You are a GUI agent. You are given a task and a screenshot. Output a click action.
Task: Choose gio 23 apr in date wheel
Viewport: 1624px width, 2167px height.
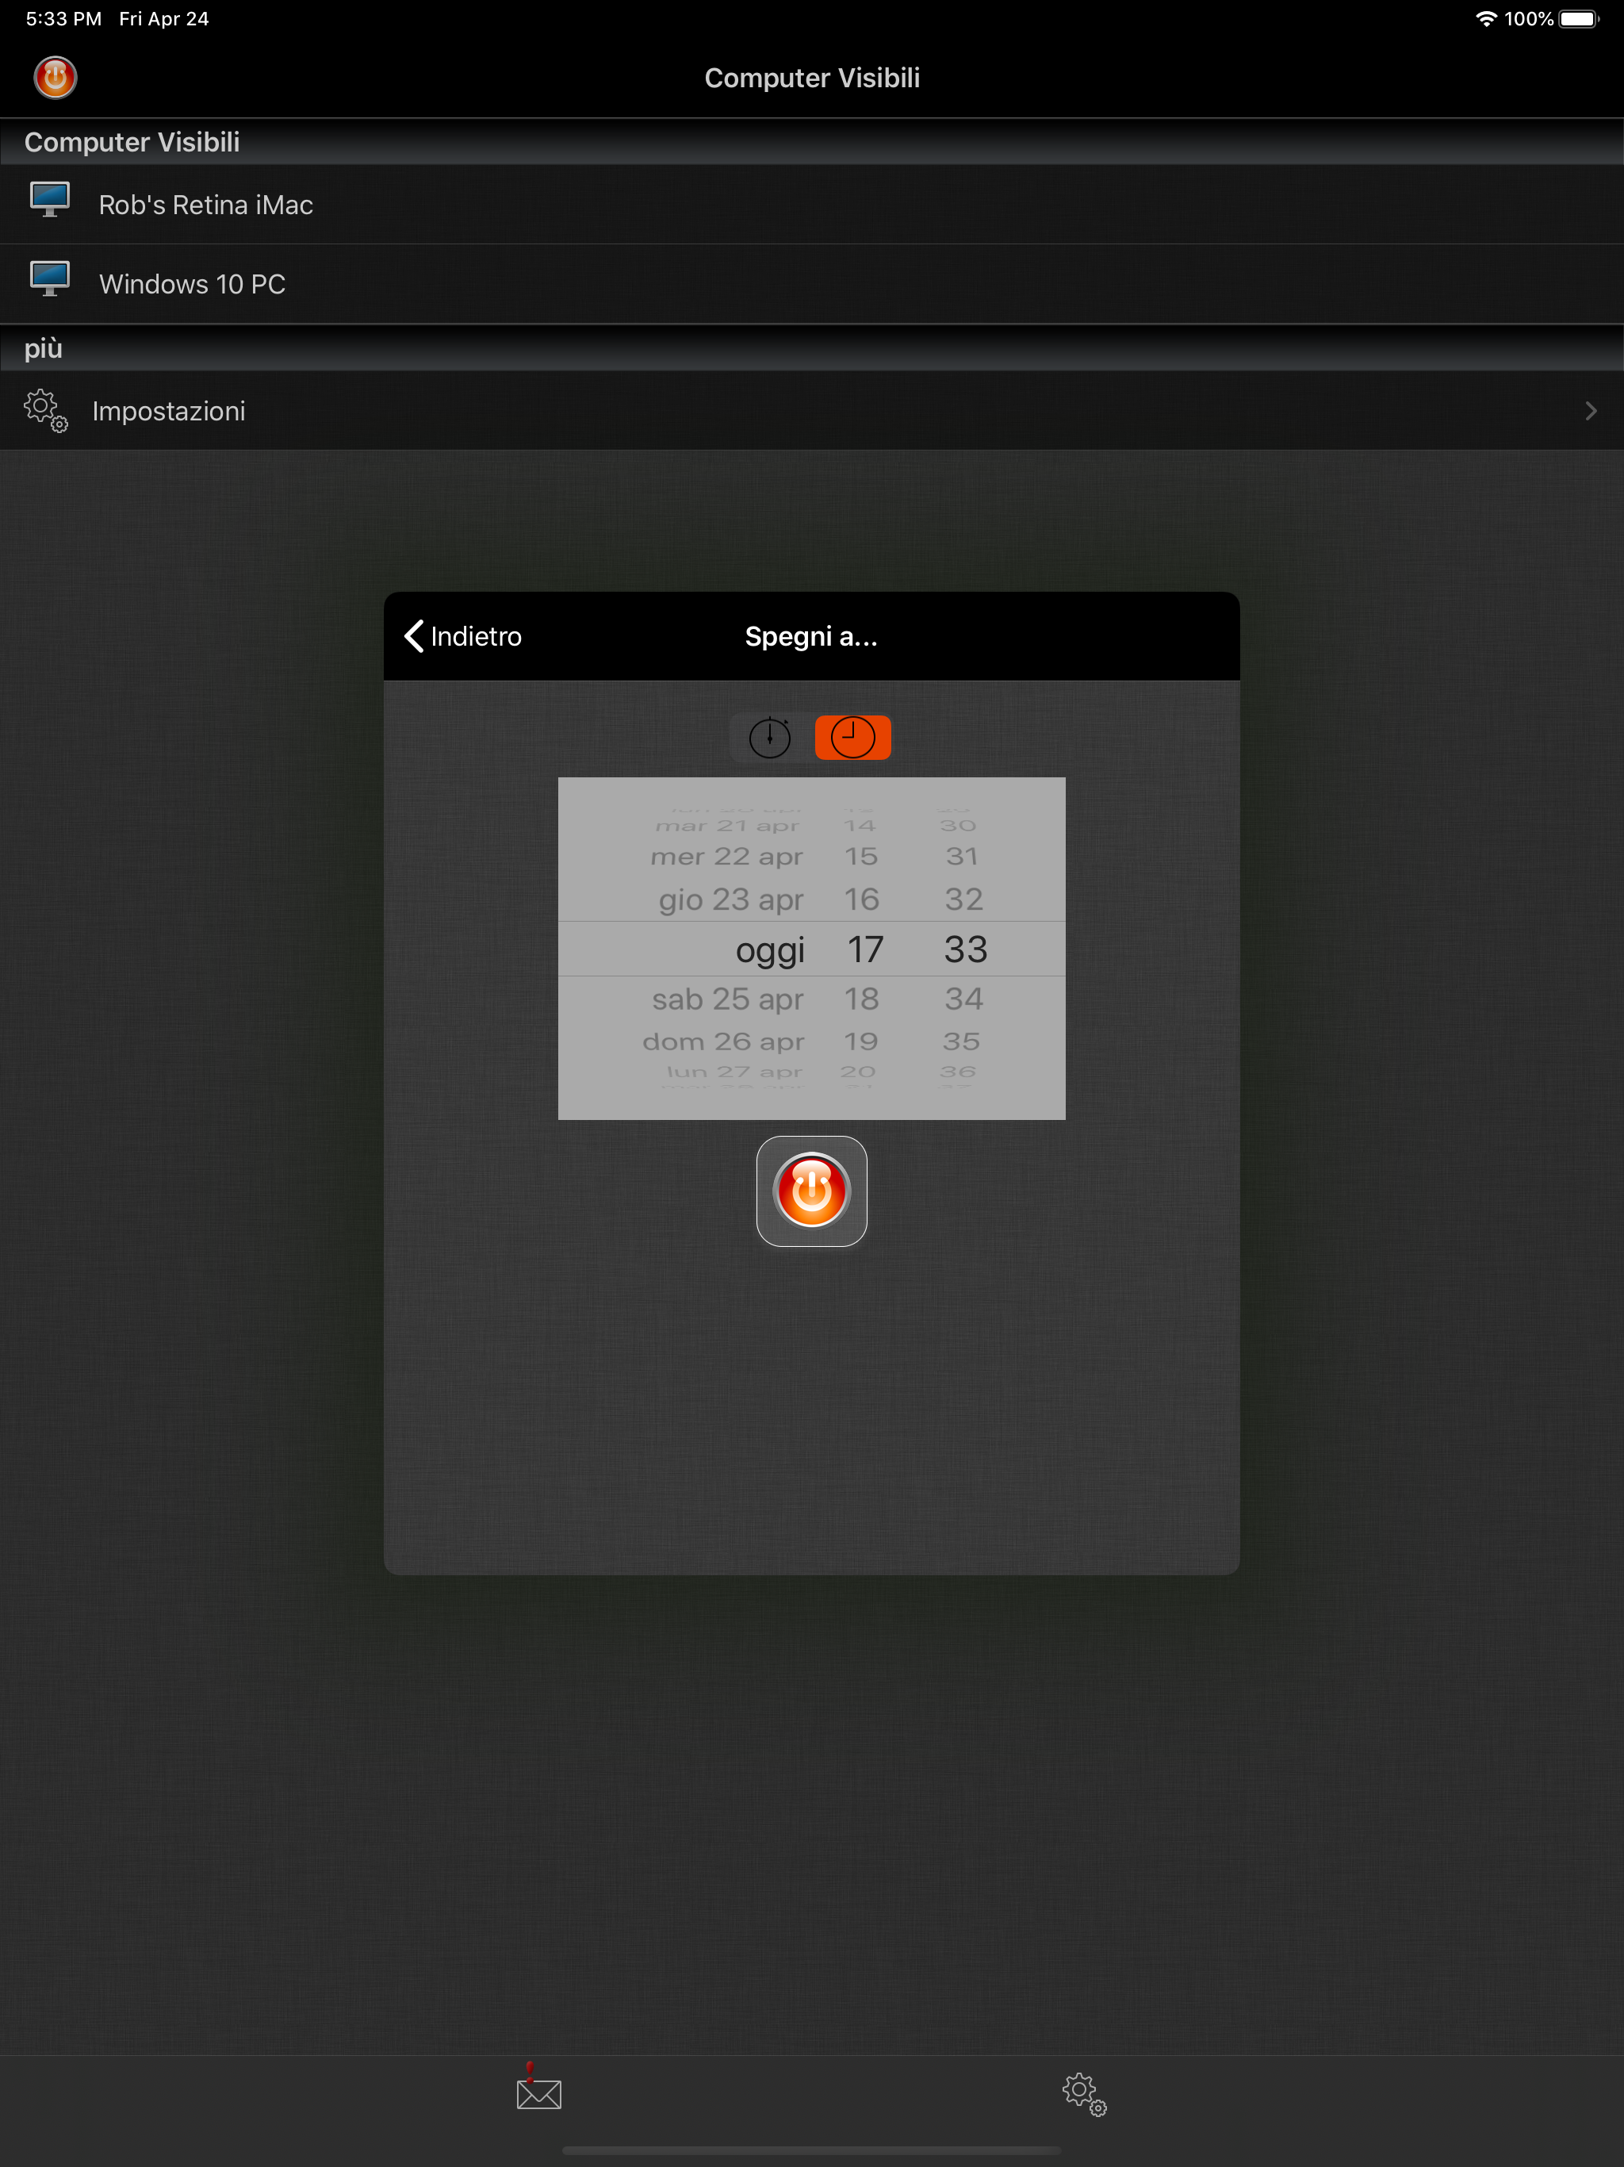point(730,899)
